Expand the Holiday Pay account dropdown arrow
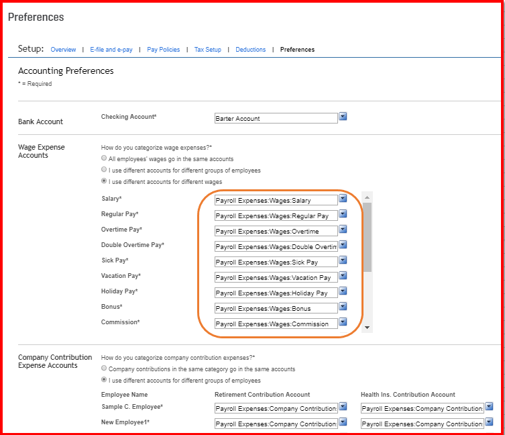 click(343, 291)
